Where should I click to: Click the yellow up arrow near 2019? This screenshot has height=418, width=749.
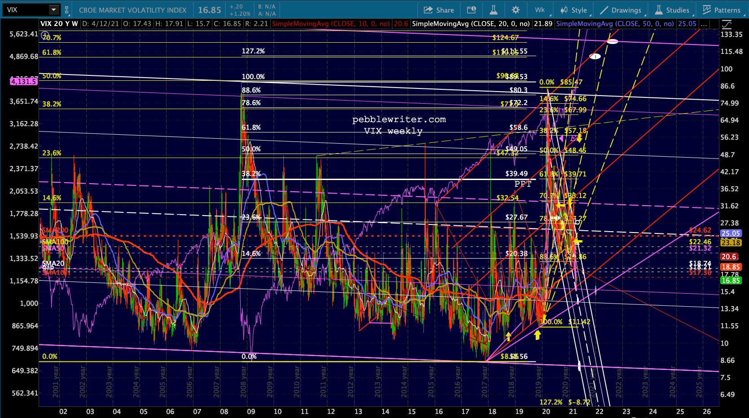[x=537, y=334]
